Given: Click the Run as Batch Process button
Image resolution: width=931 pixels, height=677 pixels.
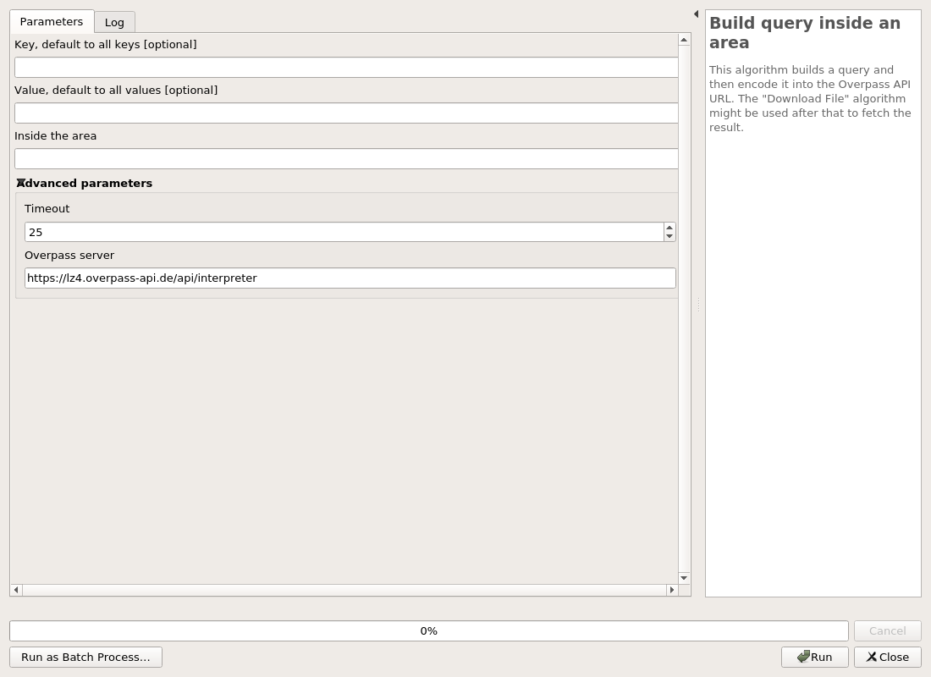Looking at the screenshot, I should click(85, 657).
